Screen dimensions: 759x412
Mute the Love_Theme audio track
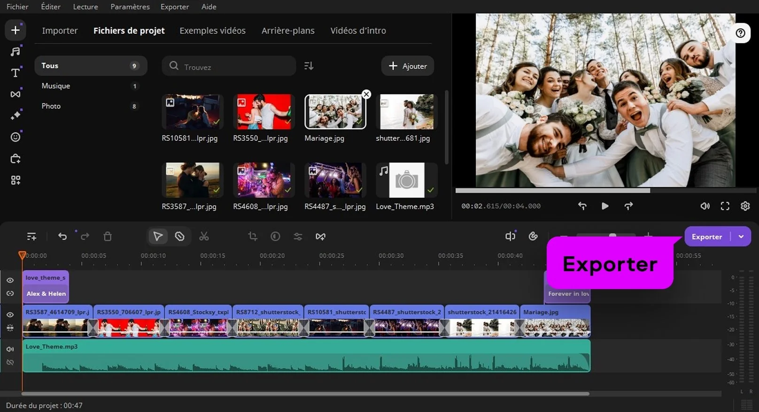(x=10, y=349)
